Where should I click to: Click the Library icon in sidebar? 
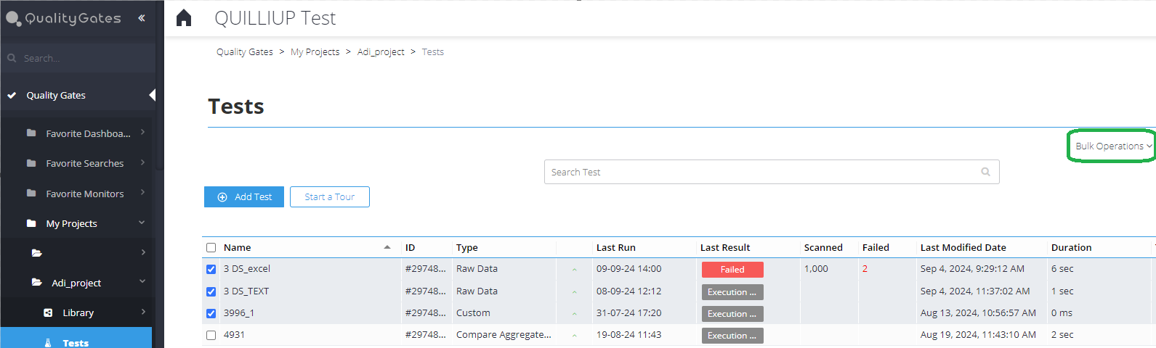(x=48, y=312)
